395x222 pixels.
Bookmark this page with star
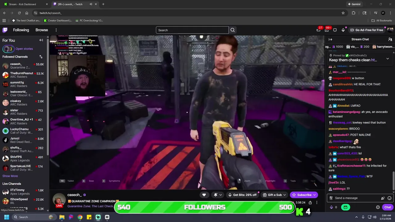tap(343, 13)
